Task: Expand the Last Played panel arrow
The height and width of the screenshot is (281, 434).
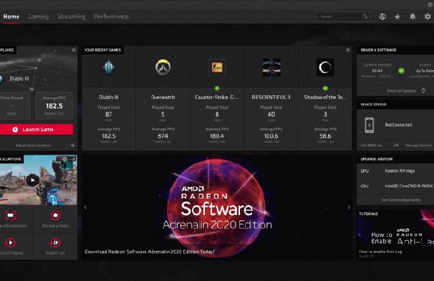Action: pyautogui.click(x=73, y=50)
